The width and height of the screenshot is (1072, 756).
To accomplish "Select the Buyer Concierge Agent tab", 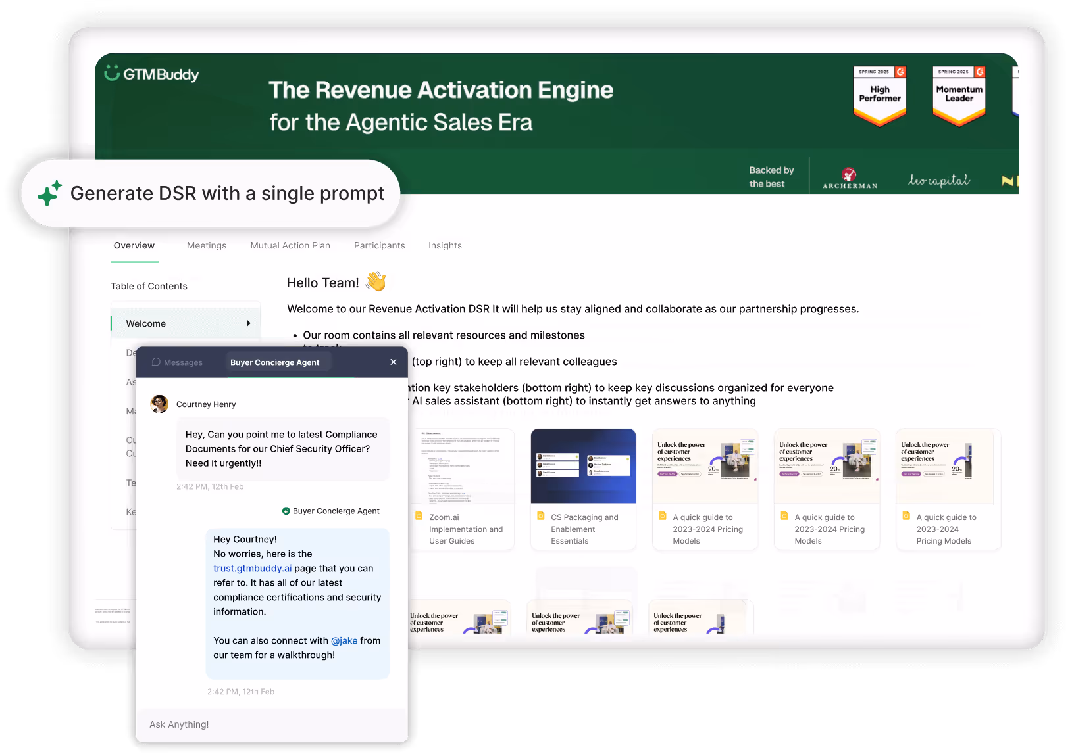I will (x=275, y=362).
